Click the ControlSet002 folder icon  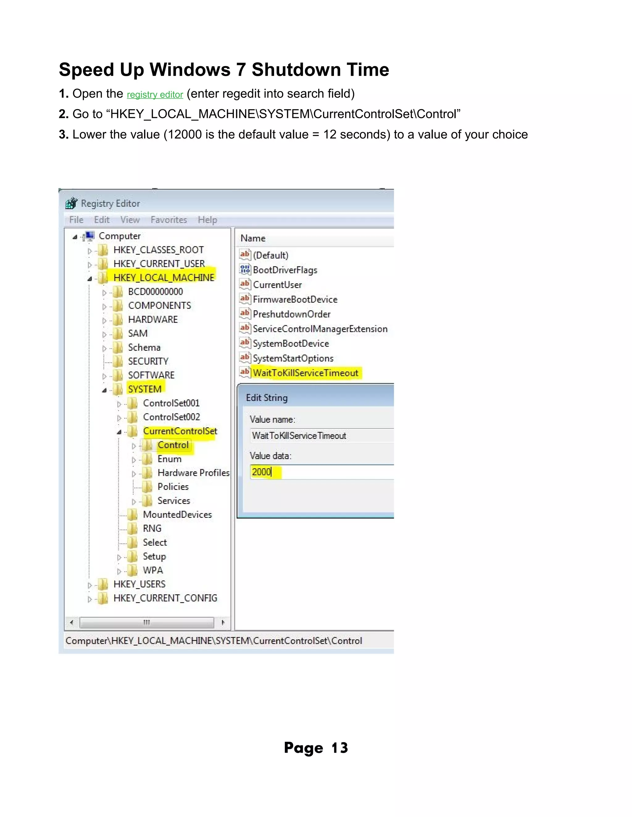point(132,417)
